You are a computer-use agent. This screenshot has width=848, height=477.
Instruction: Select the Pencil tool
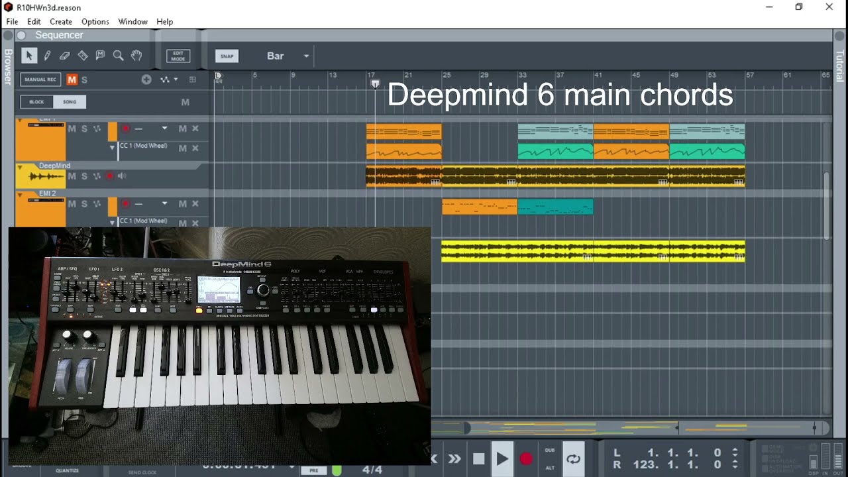47,56
